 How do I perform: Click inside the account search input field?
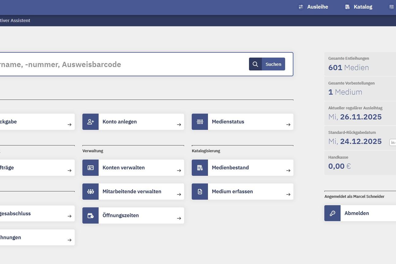click(x=123, y=64)
